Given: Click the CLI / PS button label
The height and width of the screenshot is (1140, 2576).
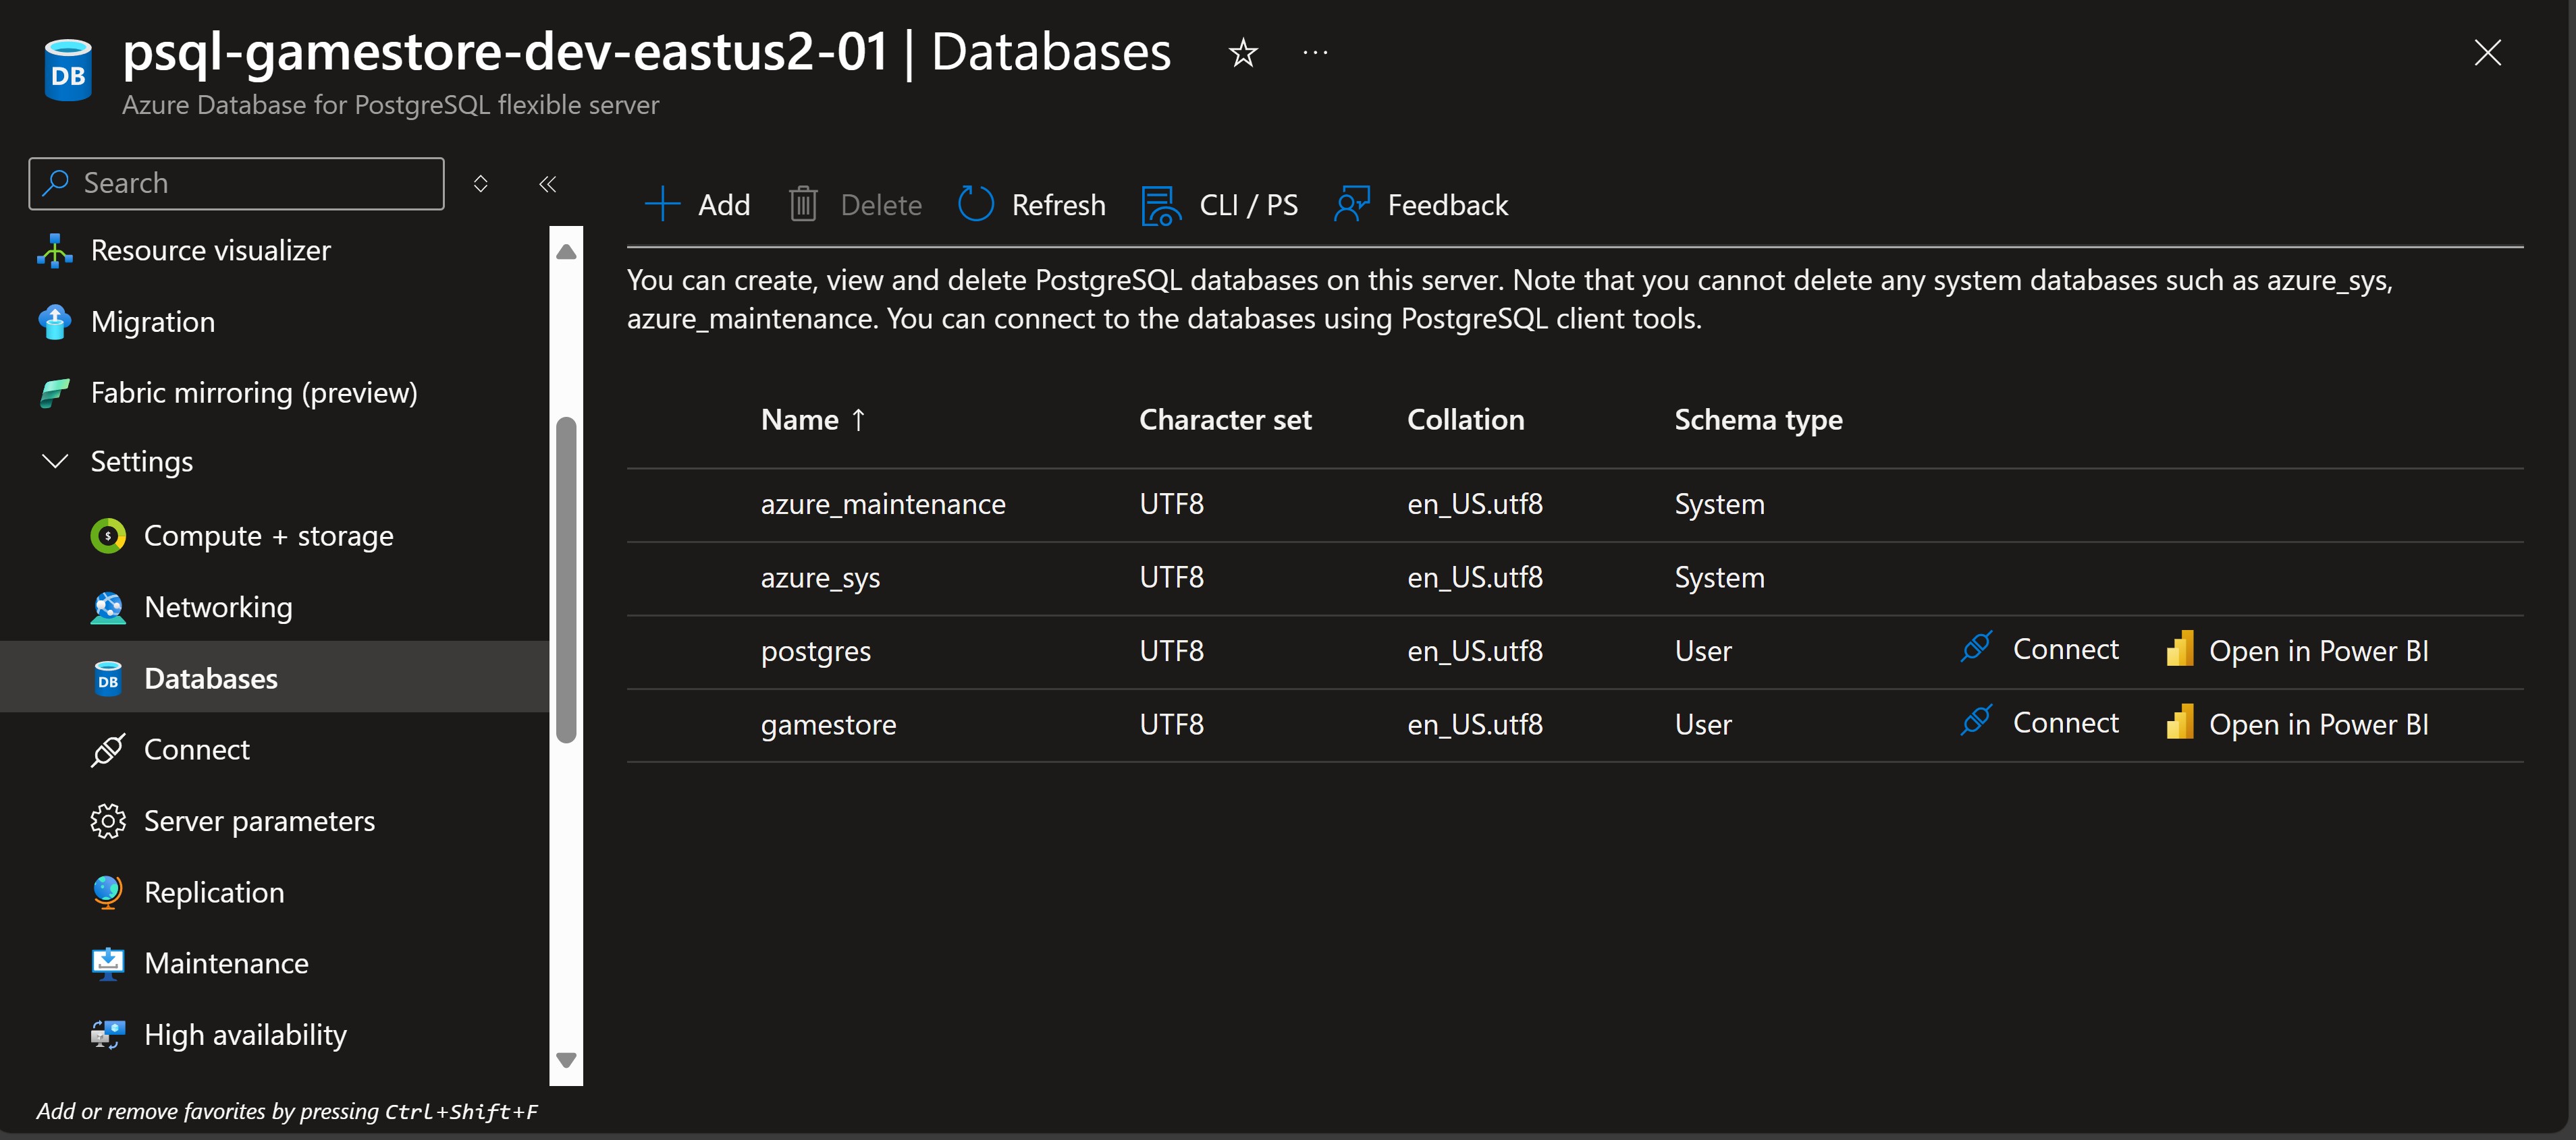Looking at the screenshot, I should tap(1248, 205).
